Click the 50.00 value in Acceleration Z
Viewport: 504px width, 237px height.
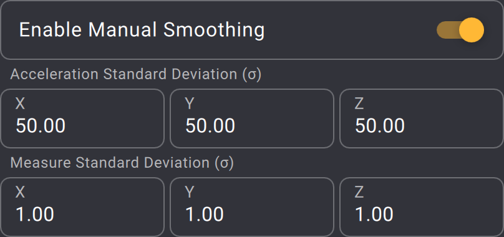[380, 125]
